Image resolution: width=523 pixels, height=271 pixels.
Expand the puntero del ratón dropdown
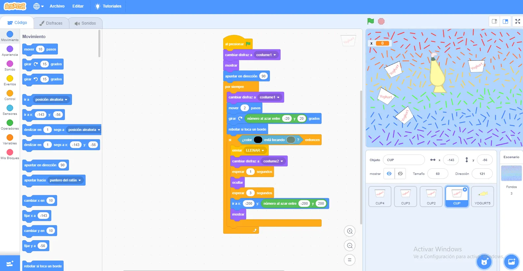(x=65, y=180)
